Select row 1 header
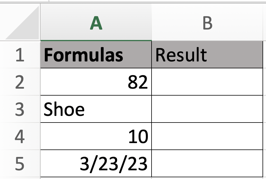The height and width of the screenshot is (179, 266). pyautogui.click(x=20, y=55)
